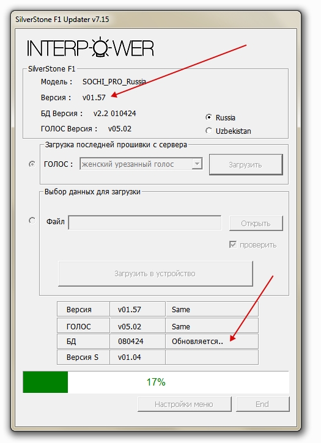Click Загрузить в устройство button

click(155, 274)
